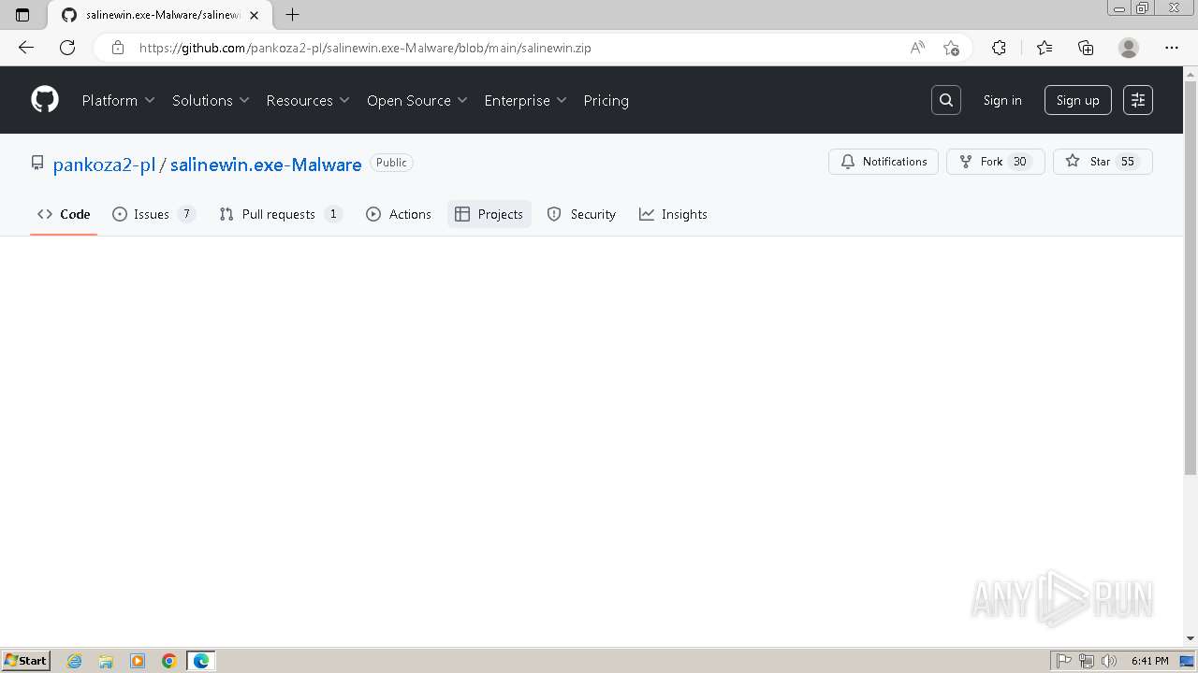Image resolution: width=1198 pixels, height=673 pixels.
Task: Open Collections icon in Edge toolbar
Action: click(x=1086, y=48)
